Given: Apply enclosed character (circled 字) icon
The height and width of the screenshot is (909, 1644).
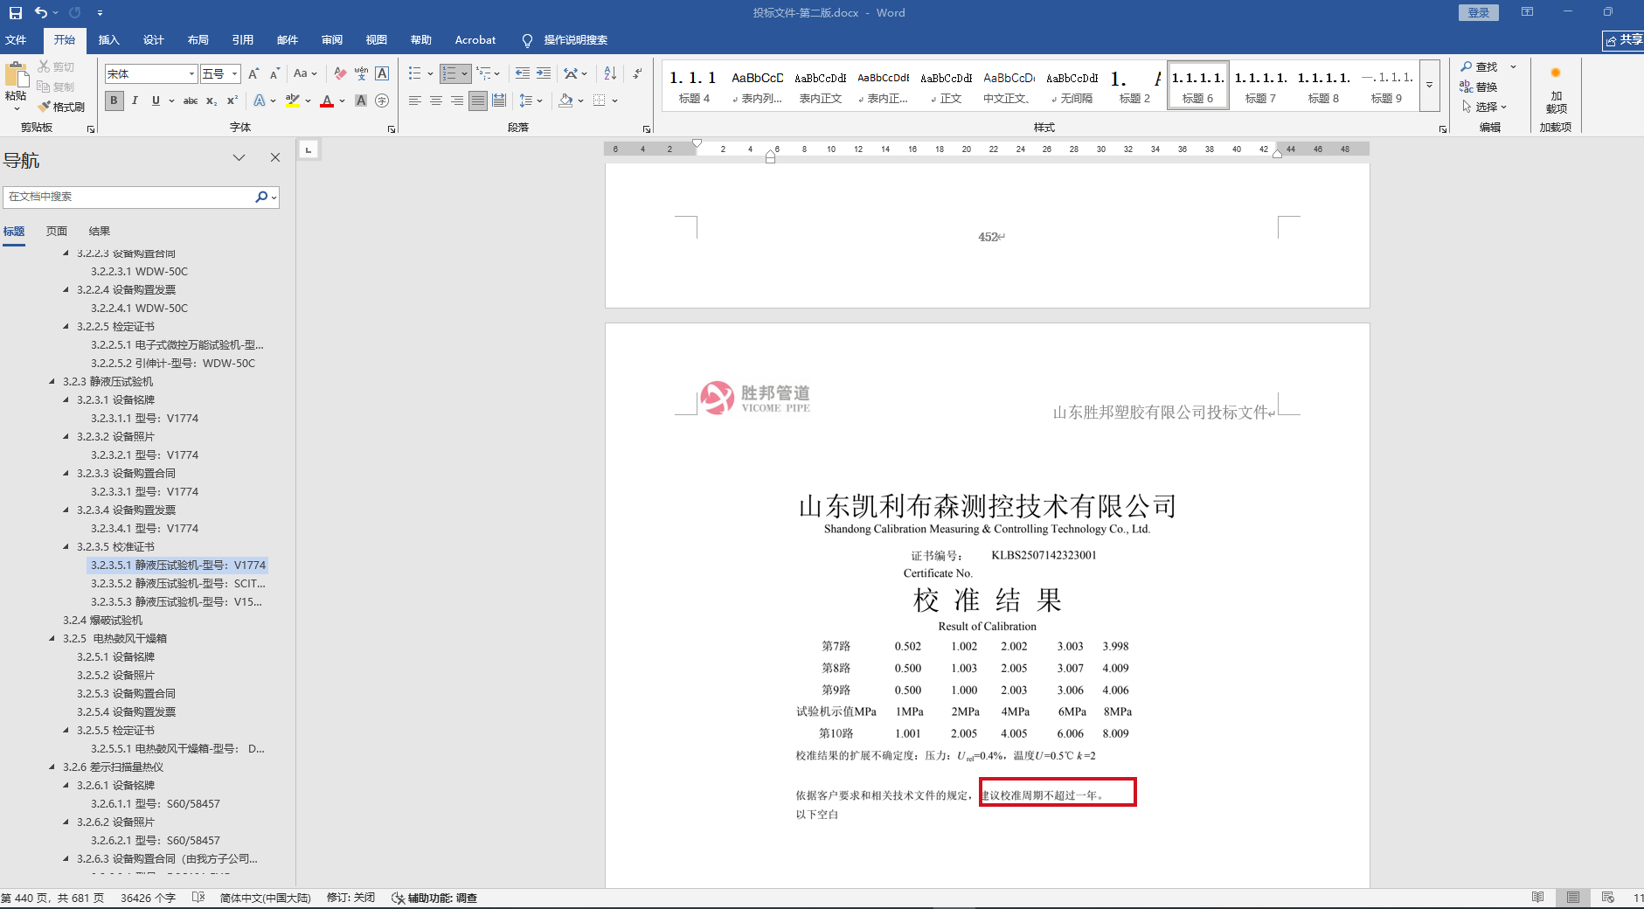Looking at the screenshot, I should point(382,101).
